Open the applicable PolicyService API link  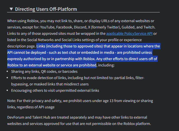click(x=129, y=33)
